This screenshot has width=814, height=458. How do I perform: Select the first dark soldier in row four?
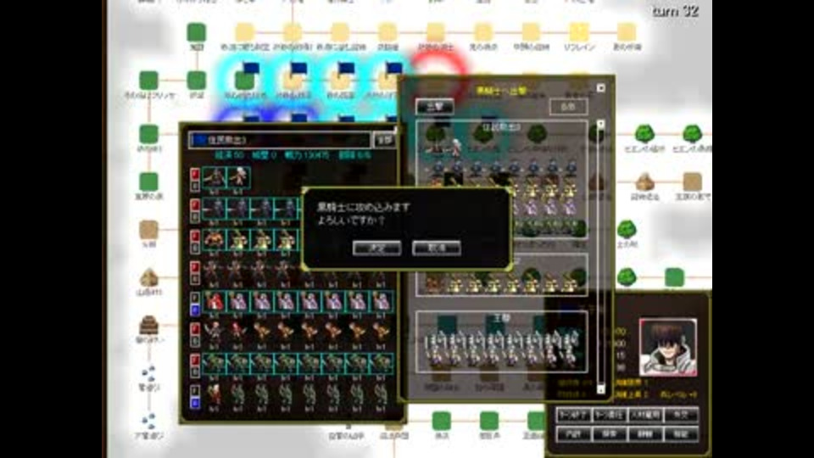tap(215, 271)
